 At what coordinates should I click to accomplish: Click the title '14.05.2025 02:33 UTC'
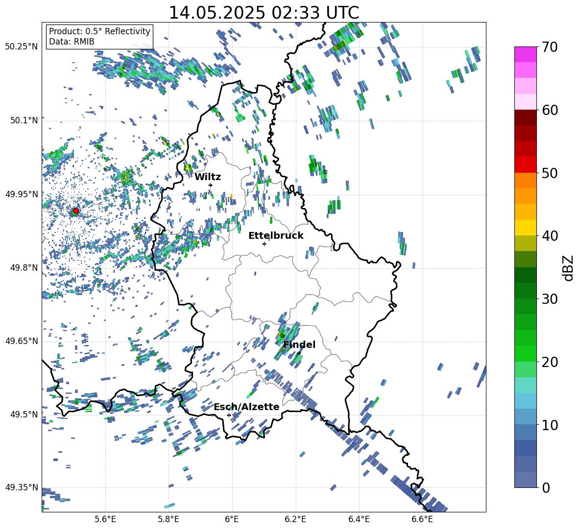tap(264, 13)
